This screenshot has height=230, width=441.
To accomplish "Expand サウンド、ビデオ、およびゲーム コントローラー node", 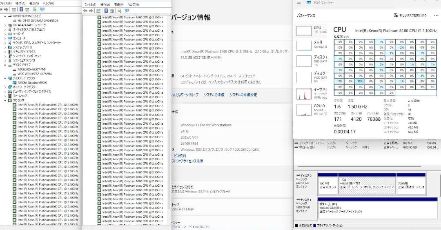I will pyautogui.click(x=5, y=43).
